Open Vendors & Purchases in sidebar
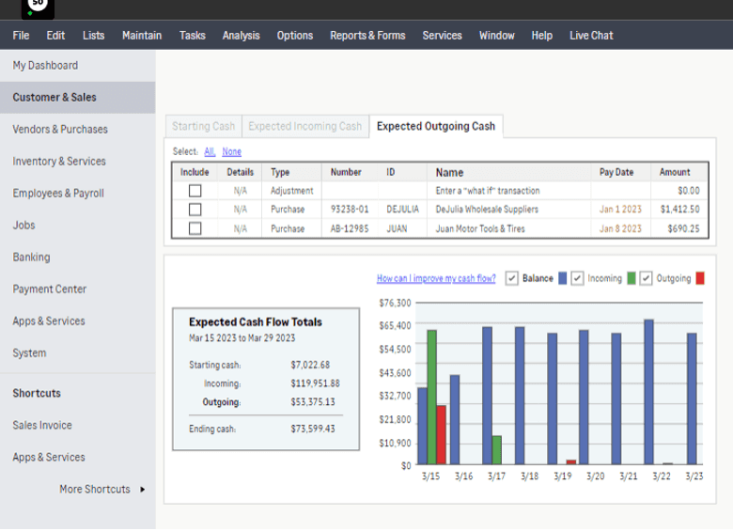Image resolution: width=733 pixels, height=531 pixels. pos(60,130)
